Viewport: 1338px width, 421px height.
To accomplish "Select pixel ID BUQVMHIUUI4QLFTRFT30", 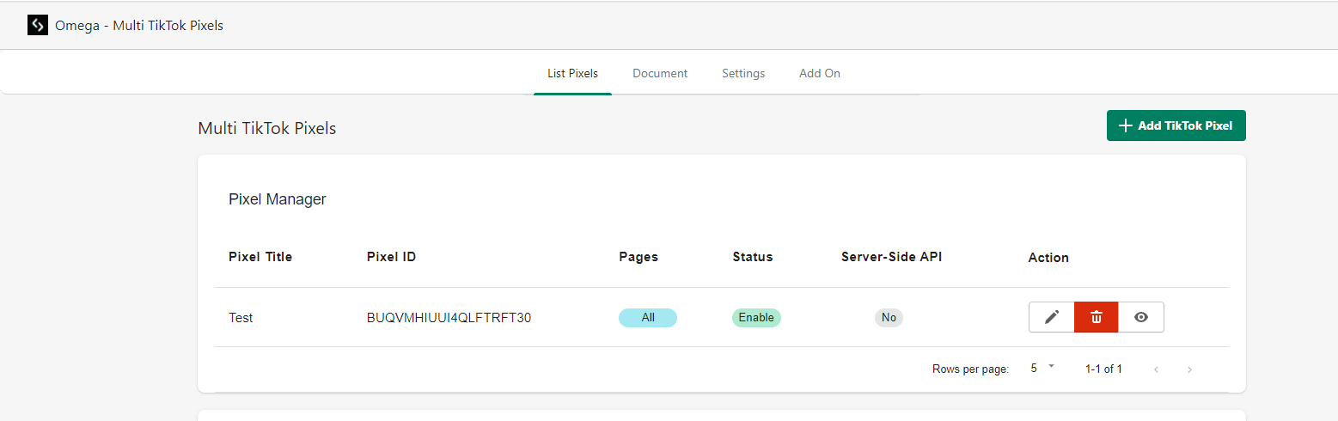I will 449,318.
